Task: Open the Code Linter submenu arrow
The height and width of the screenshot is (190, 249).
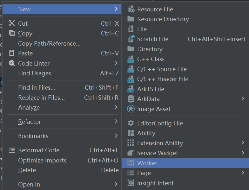Action: pos(116,63)
